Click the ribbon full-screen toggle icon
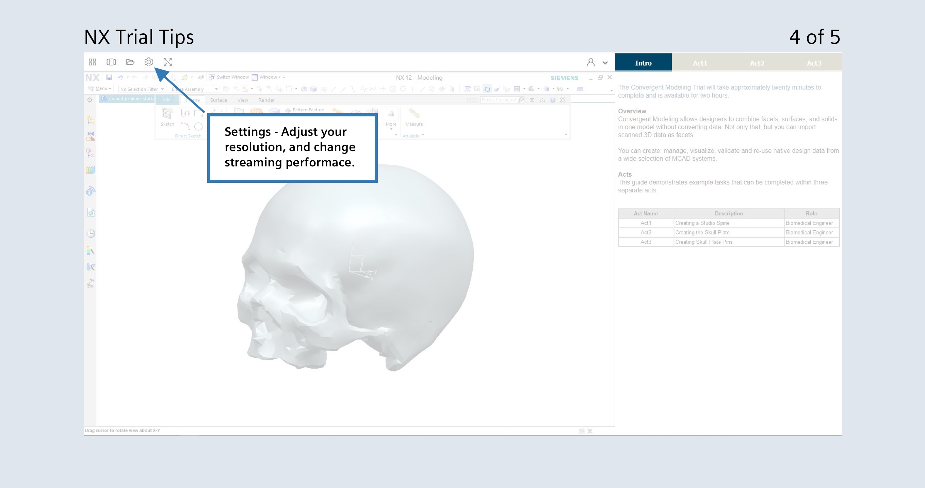The image size is (925, 488). pos(532,100)
